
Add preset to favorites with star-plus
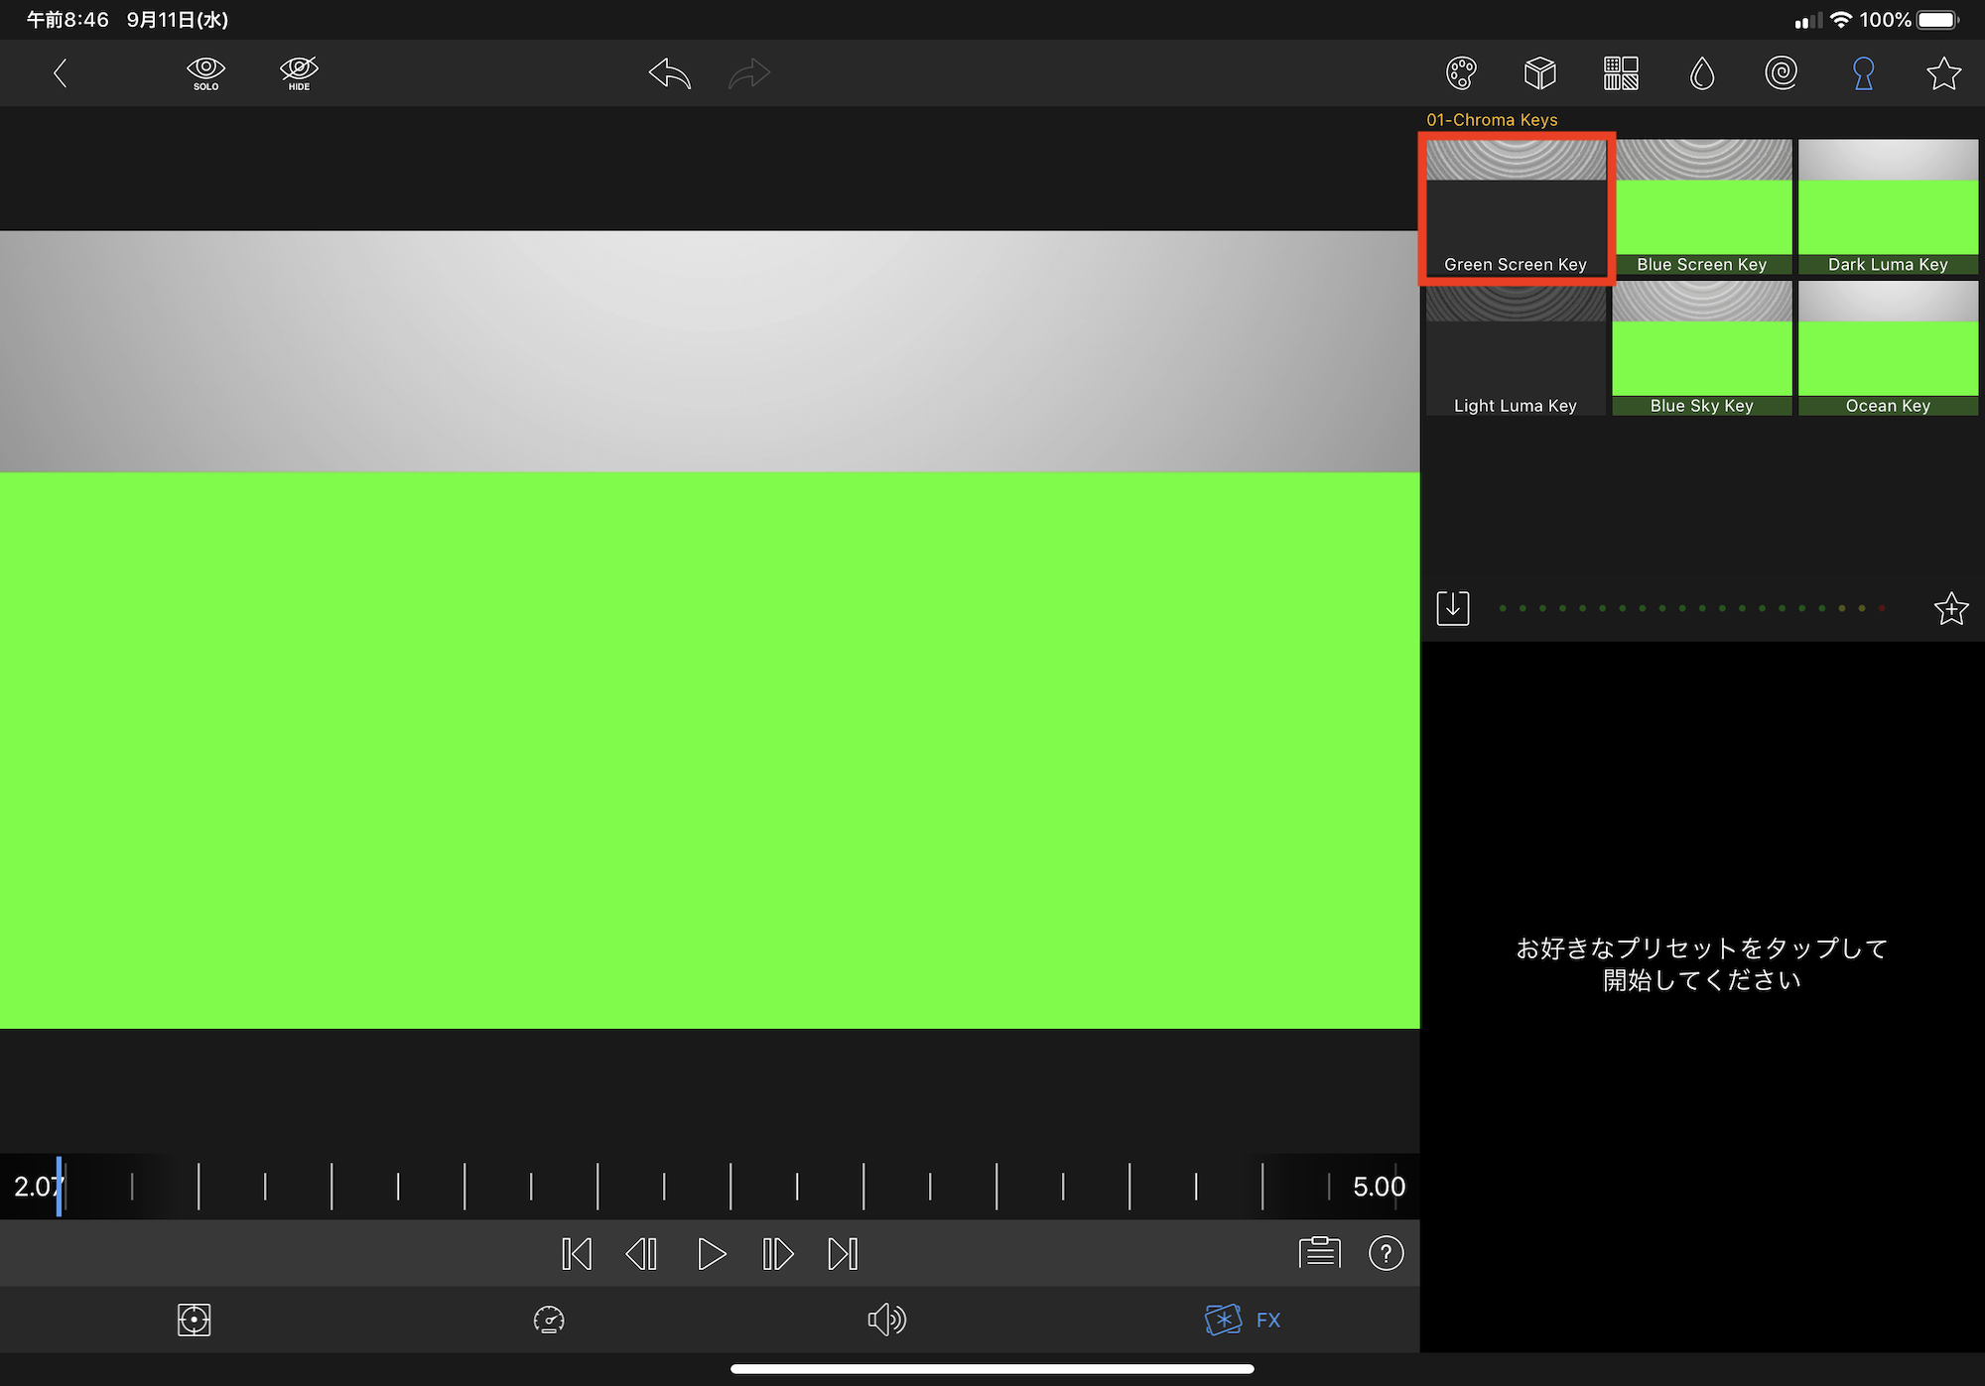[1950, 608]
